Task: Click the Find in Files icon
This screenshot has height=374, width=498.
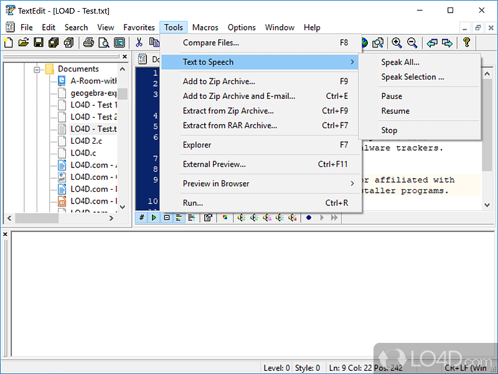Action: click(x=378, y=42)
